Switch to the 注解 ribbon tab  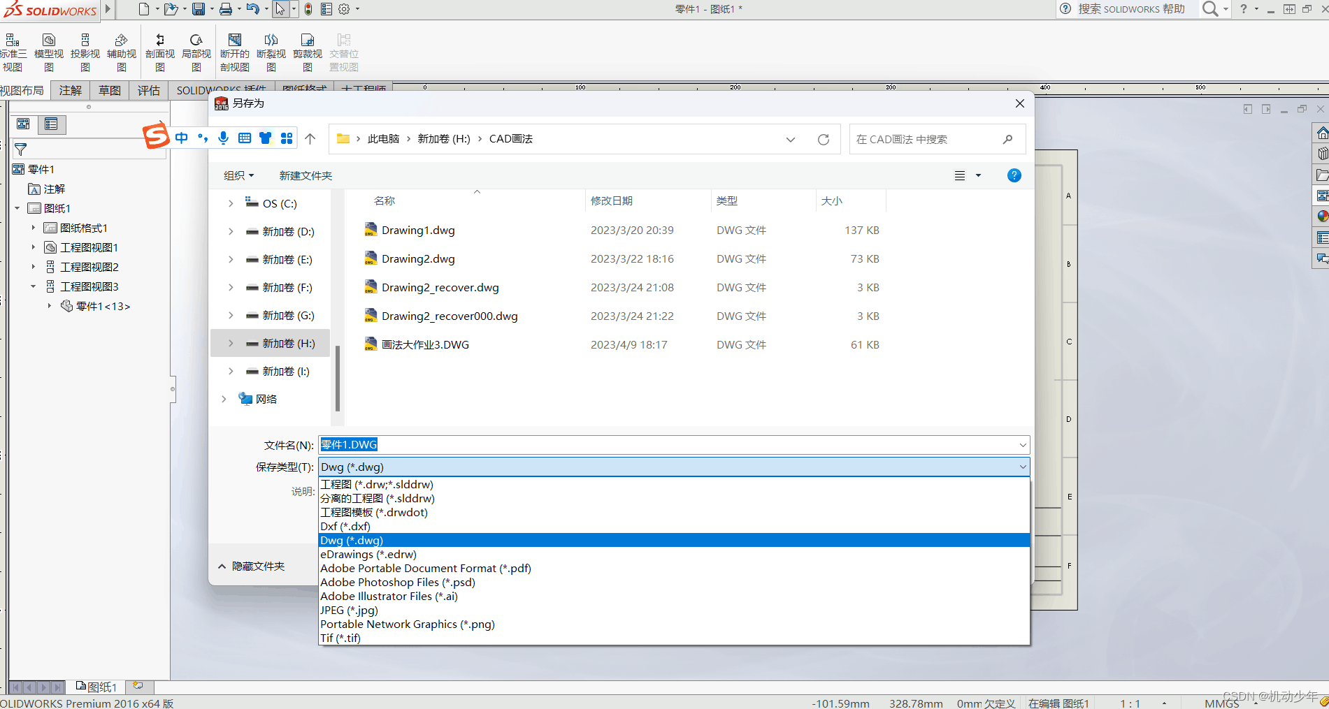pos(71,90)
